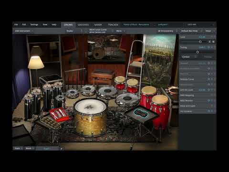Toggle Soft Hit Level power button

(209, 90)
